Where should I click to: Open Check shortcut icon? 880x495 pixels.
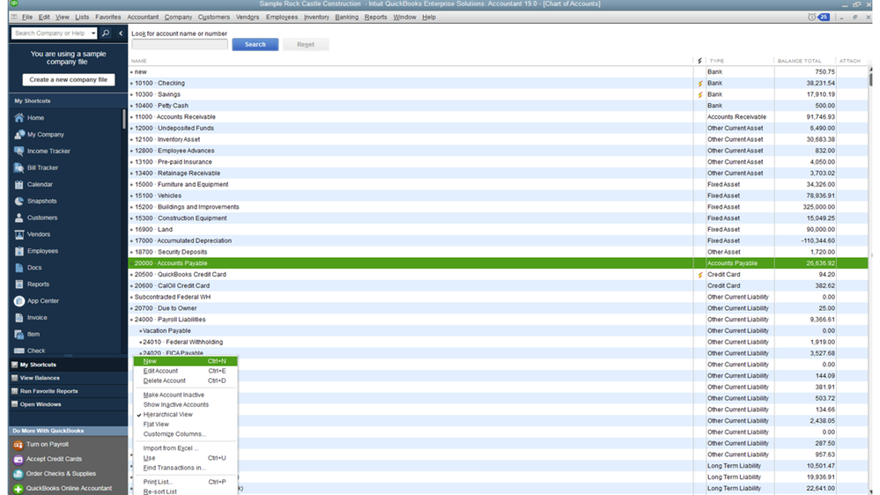pos(19,351)
